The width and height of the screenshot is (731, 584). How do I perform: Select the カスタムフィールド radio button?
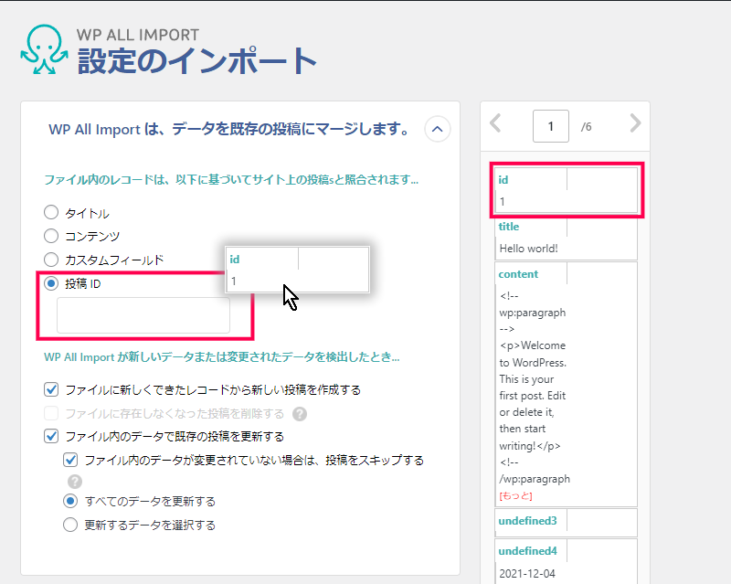(x=51, y=260)
